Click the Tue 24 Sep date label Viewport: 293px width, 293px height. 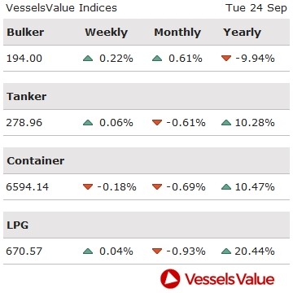coord(256,8)
